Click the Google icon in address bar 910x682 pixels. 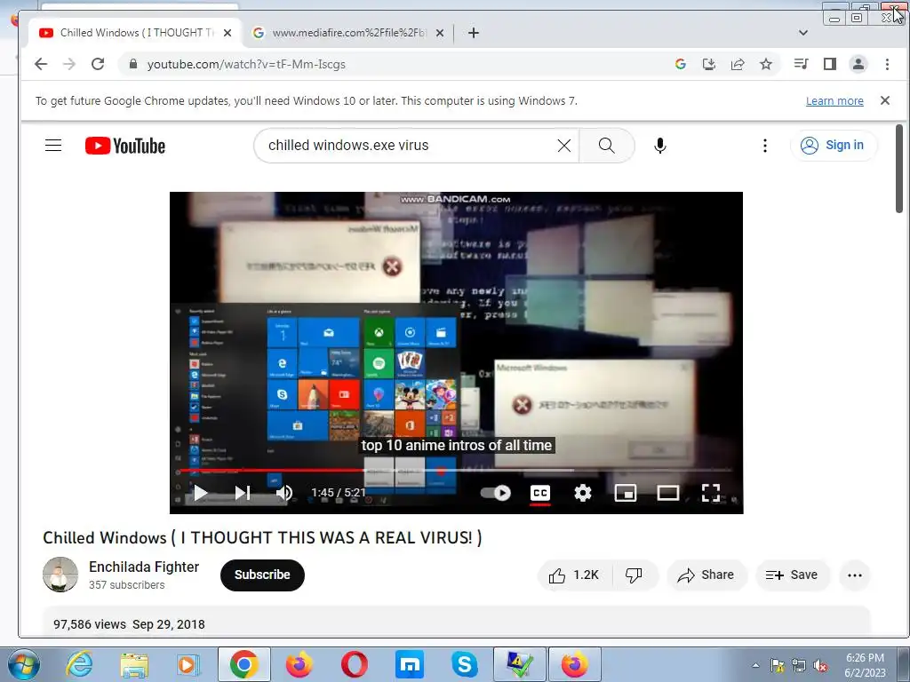tap(681, 64)
